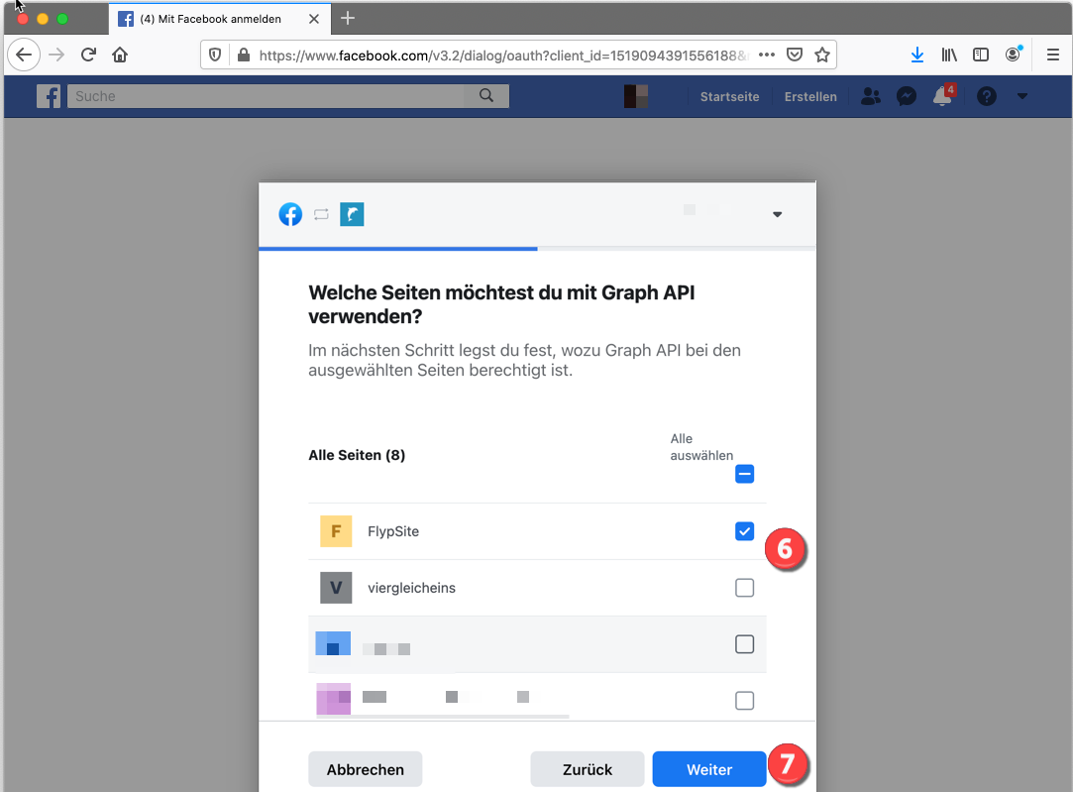Toggle the Alle auswählen checkbox

coord(744,474)
